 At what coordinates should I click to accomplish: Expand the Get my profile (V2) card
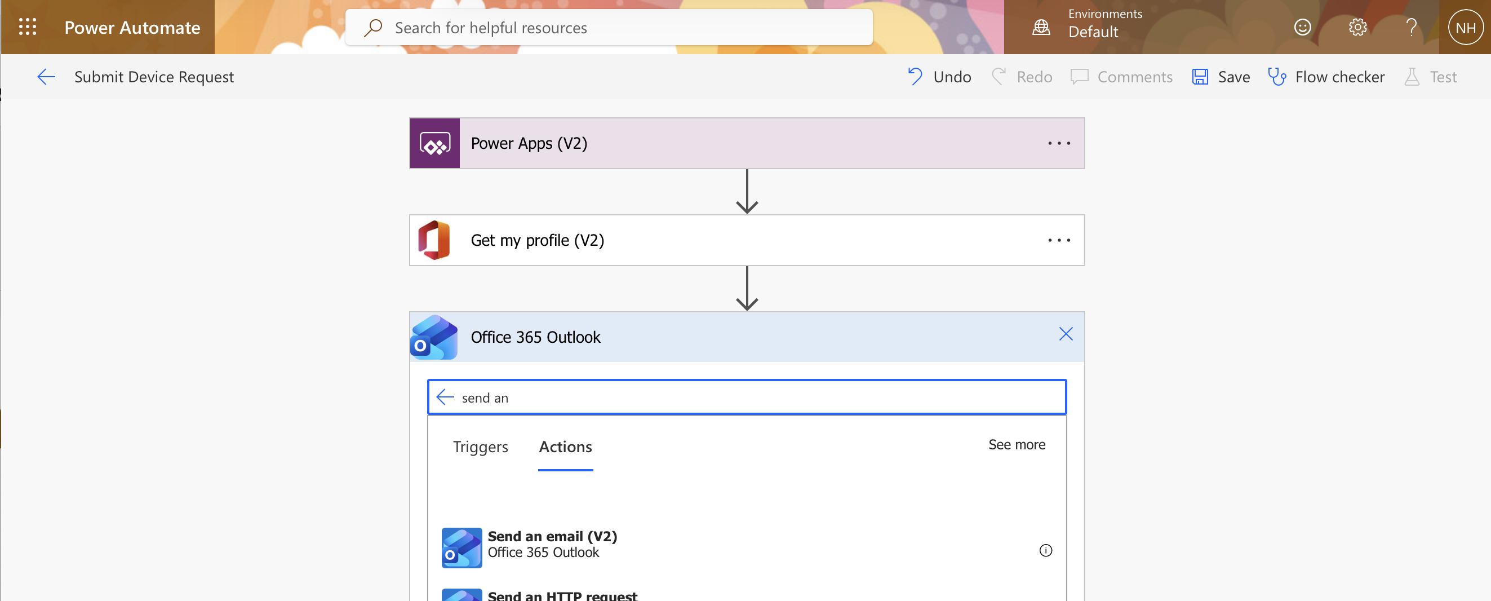click(x=747, y=240)
